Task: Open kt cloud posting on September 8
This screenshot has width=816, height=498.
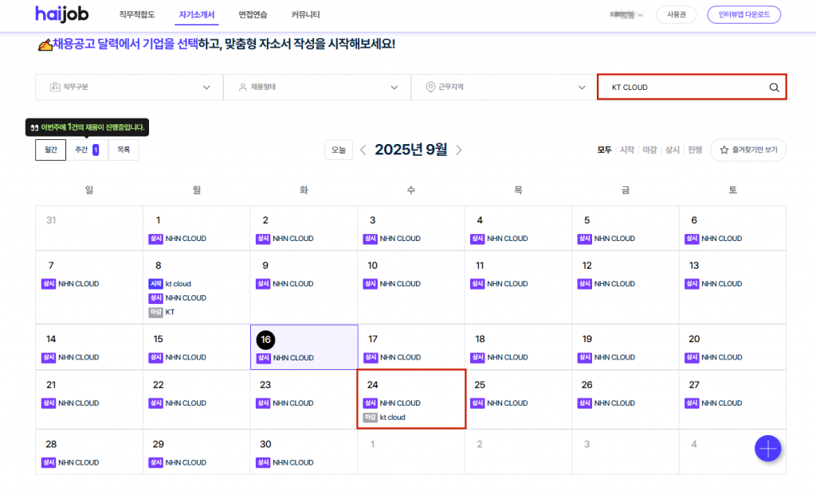Action: 178,283
